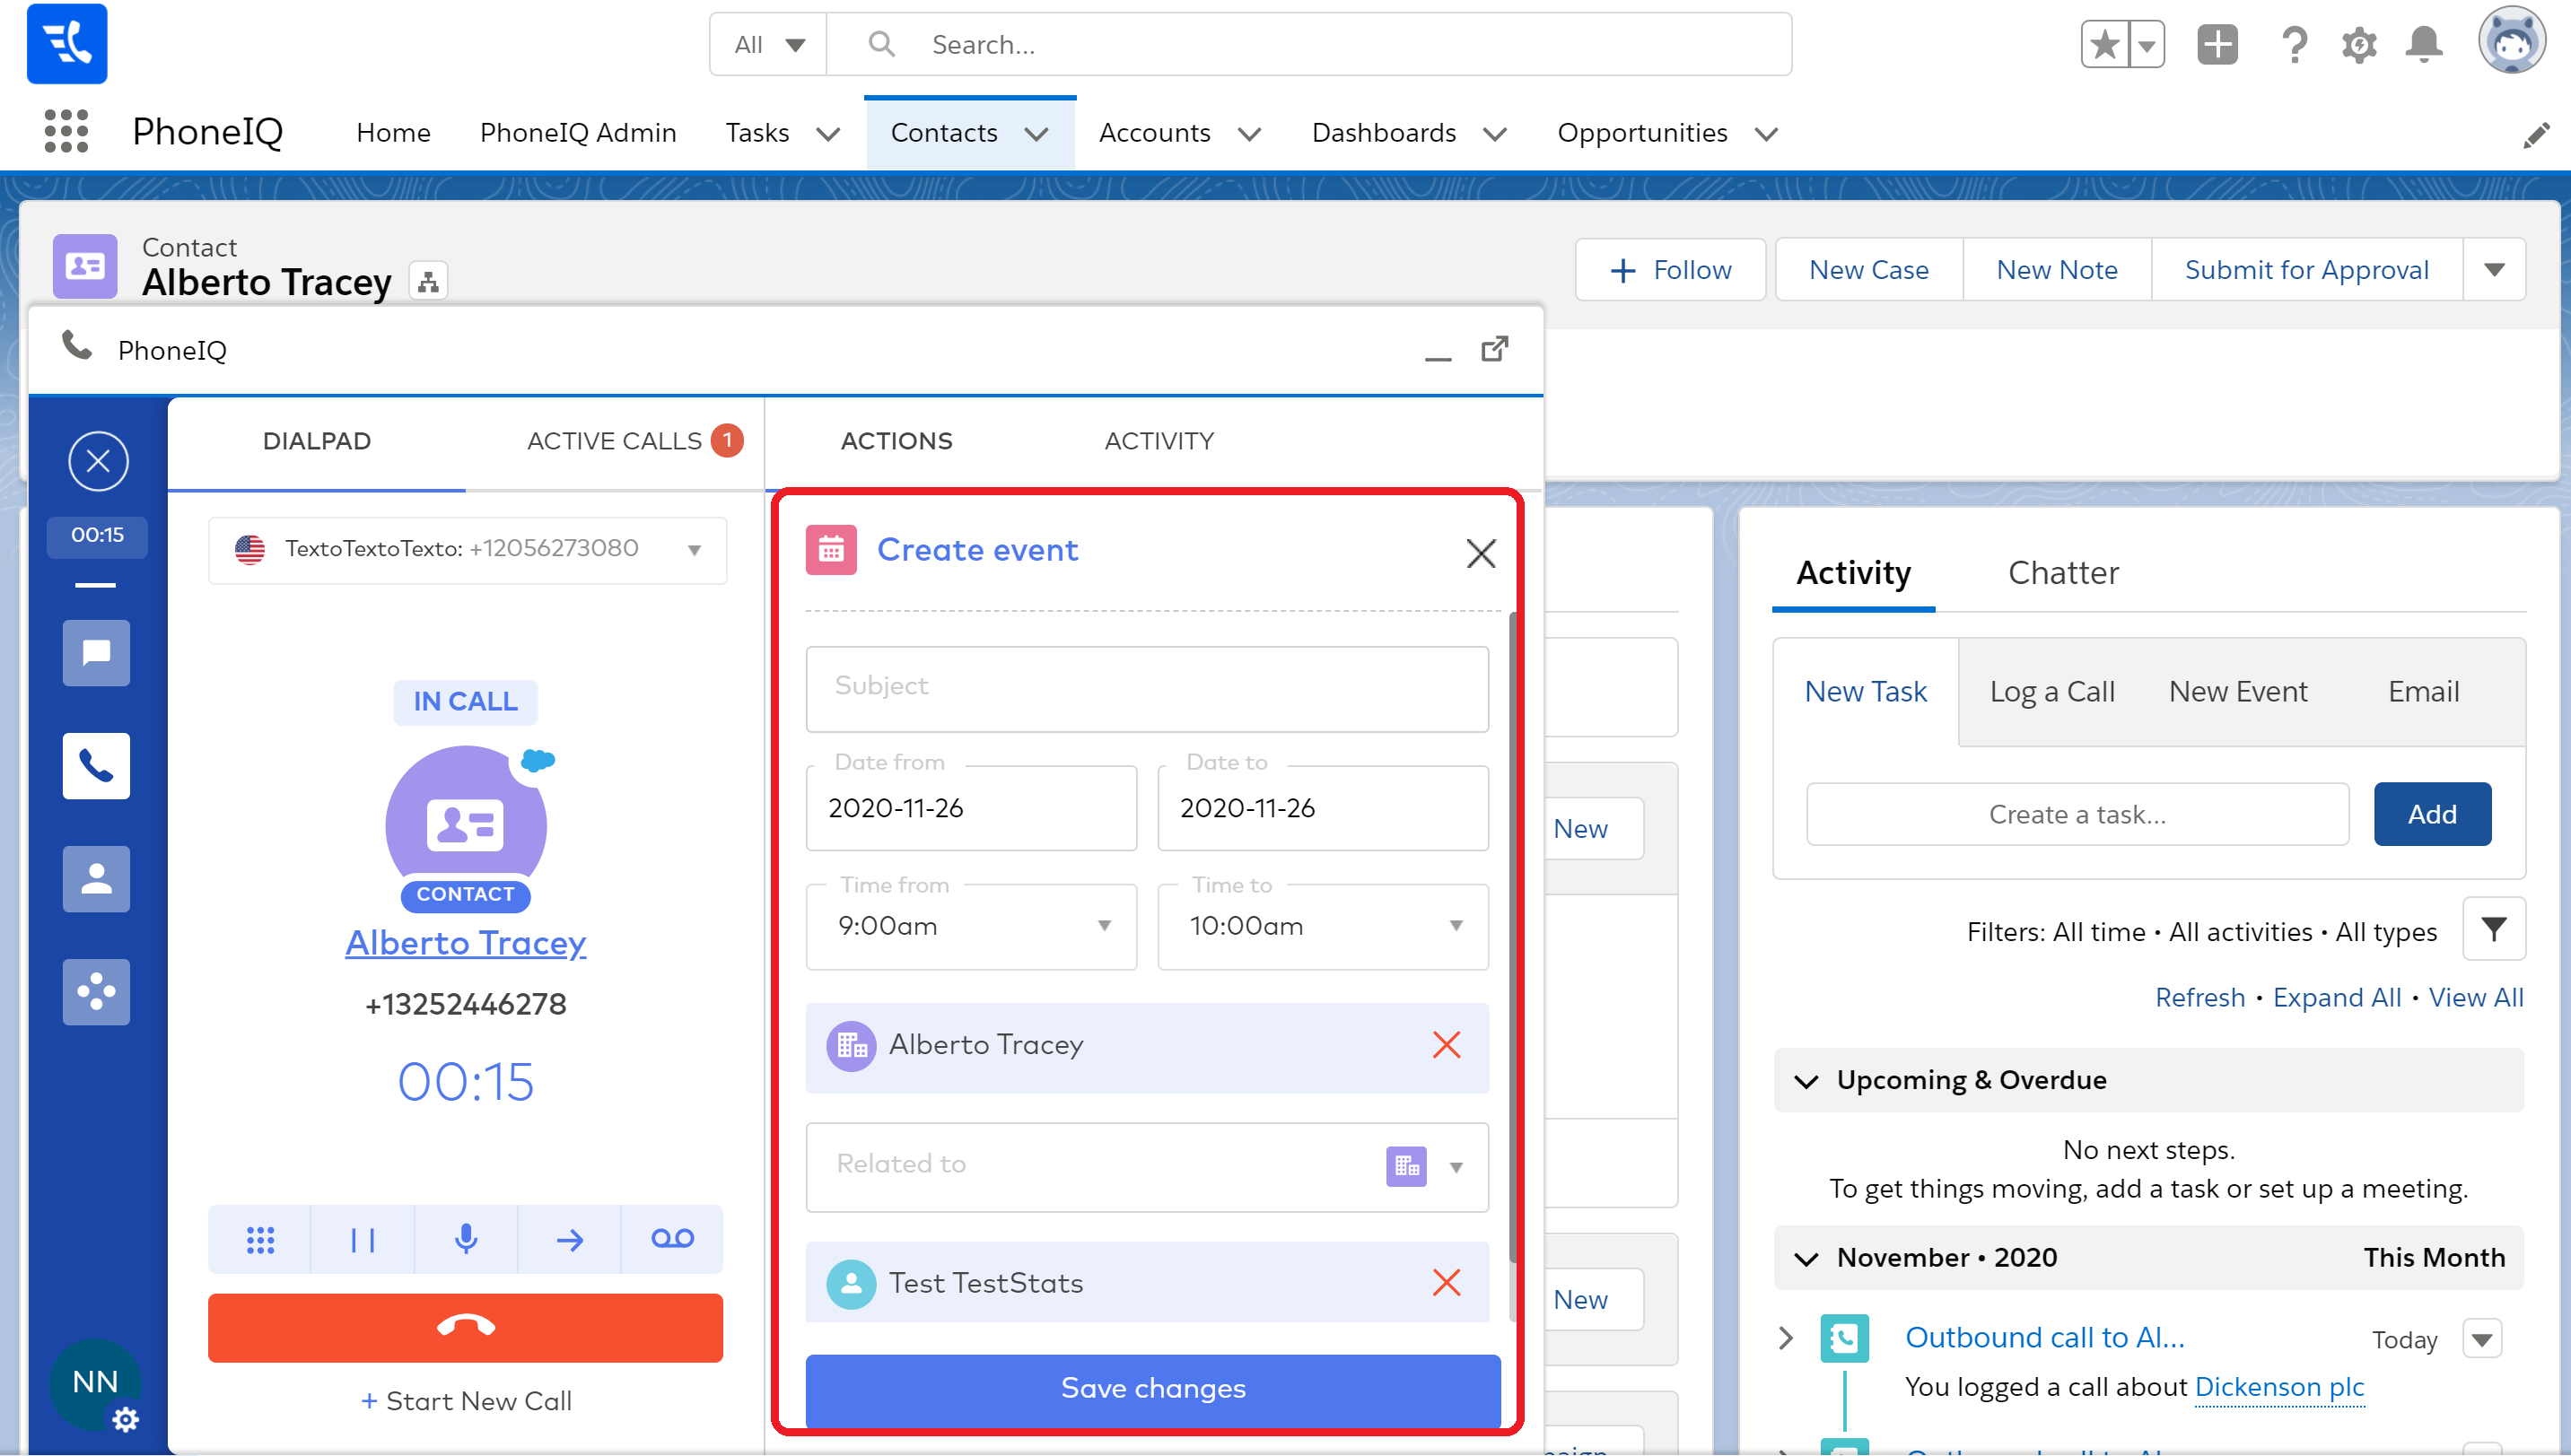2571x1456 pixels.
Task: Open more contact actions dropdown
Action: (x=2494, y=269)
